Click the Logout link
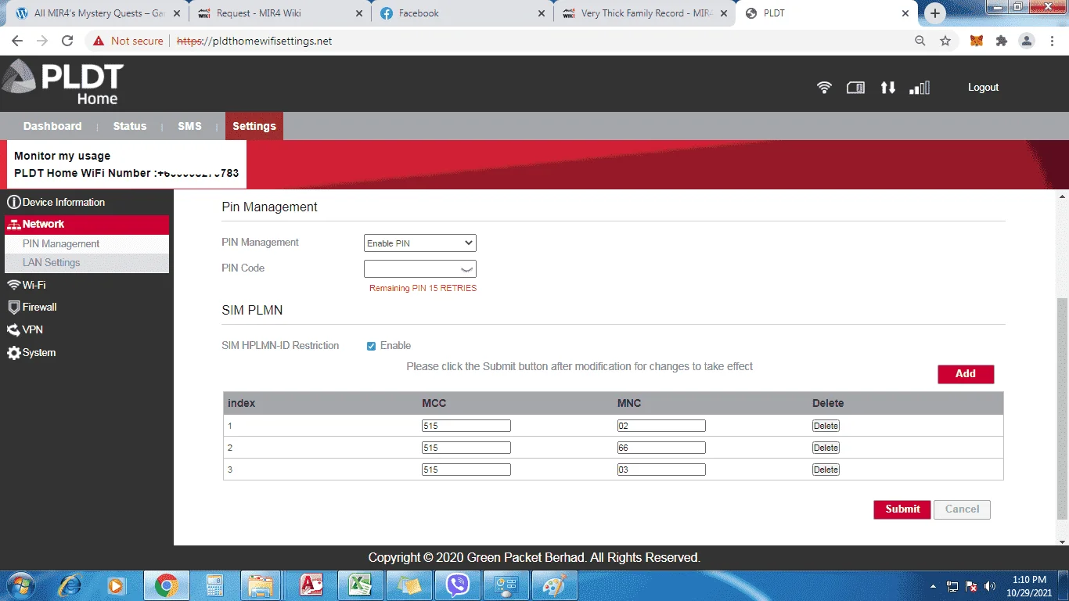Screen dimensions: 1069x601 [x=983, y=88]
